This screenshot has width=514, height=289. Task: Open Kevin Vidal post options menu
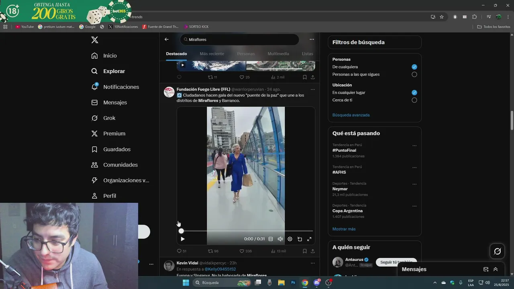(x=312, y=263)
